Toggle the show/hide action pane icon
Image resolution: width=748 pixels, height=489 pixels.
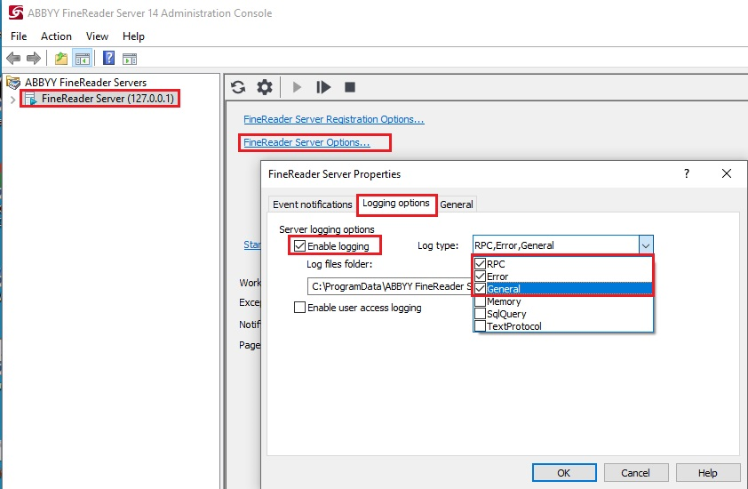click(x=130, y=59)
